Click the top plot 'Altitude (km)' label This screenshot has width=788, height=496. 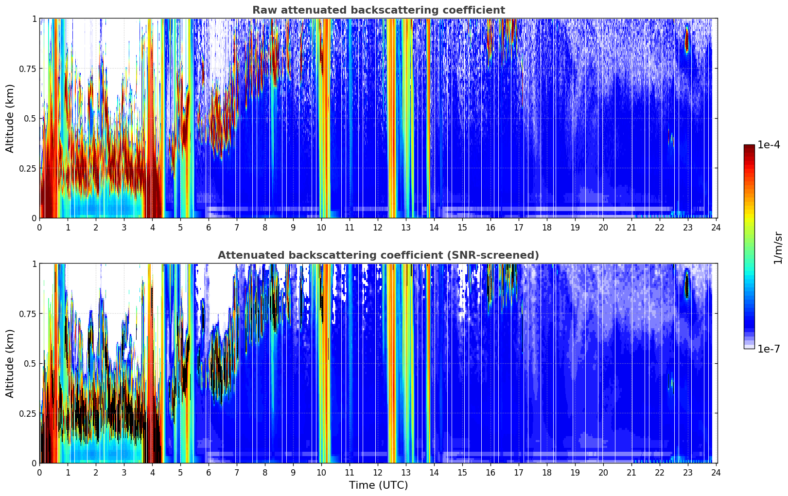click(x=10, y=118)
